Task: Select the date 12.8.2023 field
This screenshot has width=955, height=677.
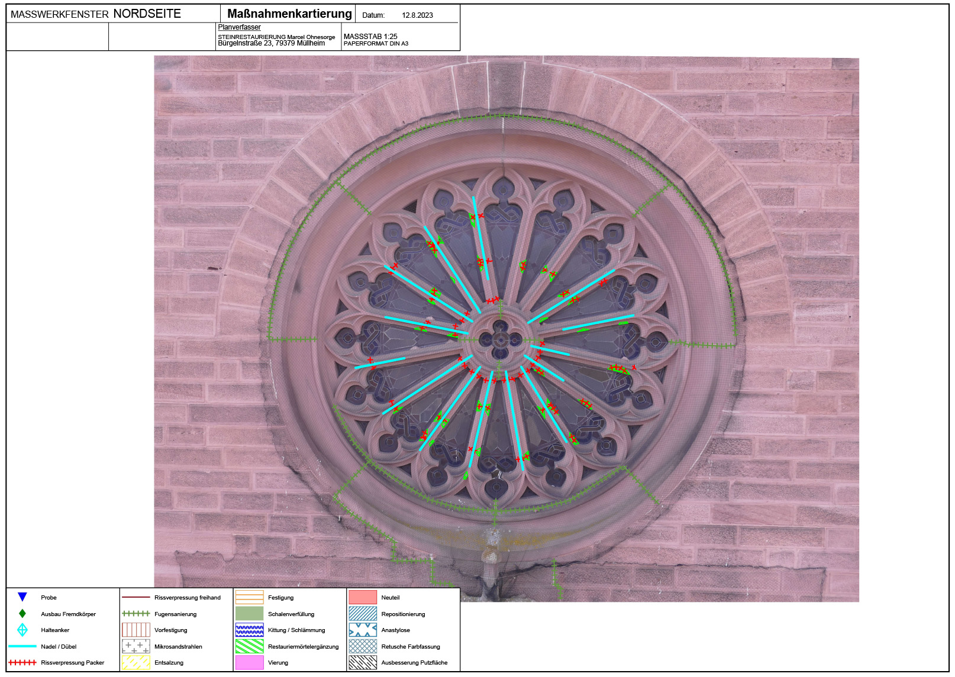Action: pos(417,15)
